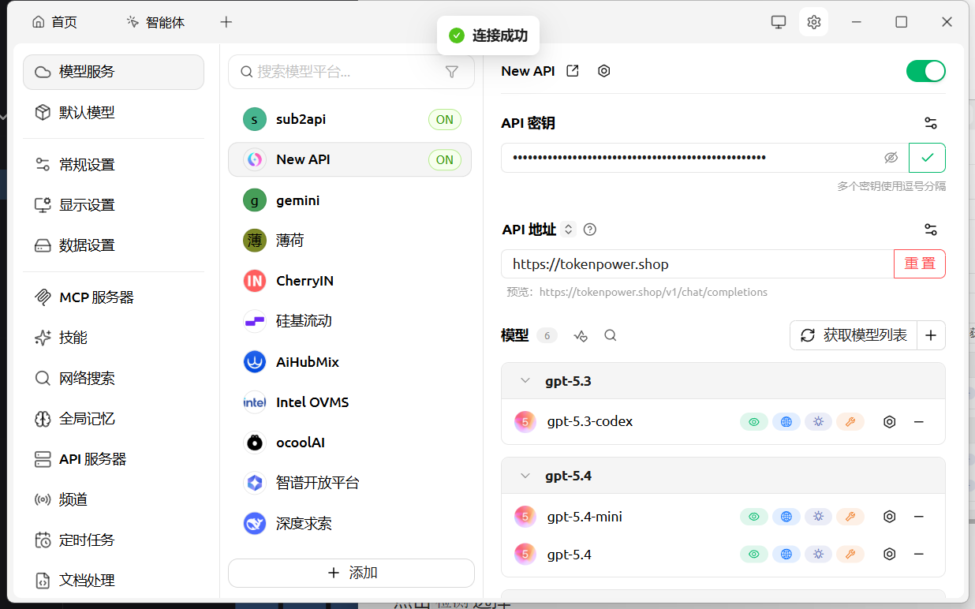Remove gpt-5.4-mini model

pos(919,517)
